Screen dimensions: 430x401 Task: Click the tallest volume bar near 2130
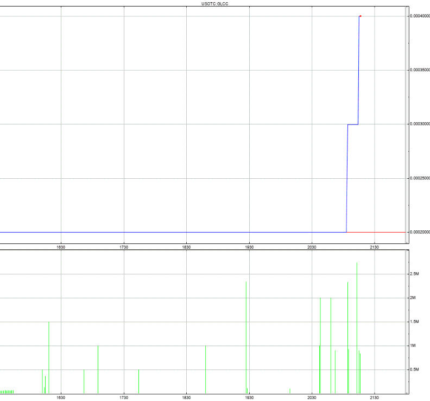(357, 326)
